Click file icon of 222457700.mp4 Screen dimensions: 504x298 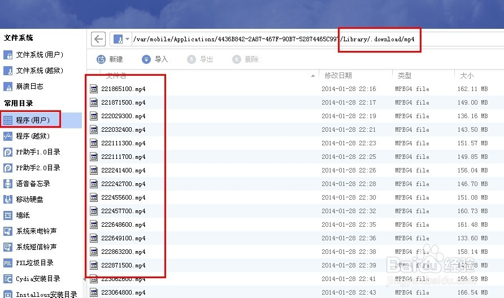tap(94, 211)
